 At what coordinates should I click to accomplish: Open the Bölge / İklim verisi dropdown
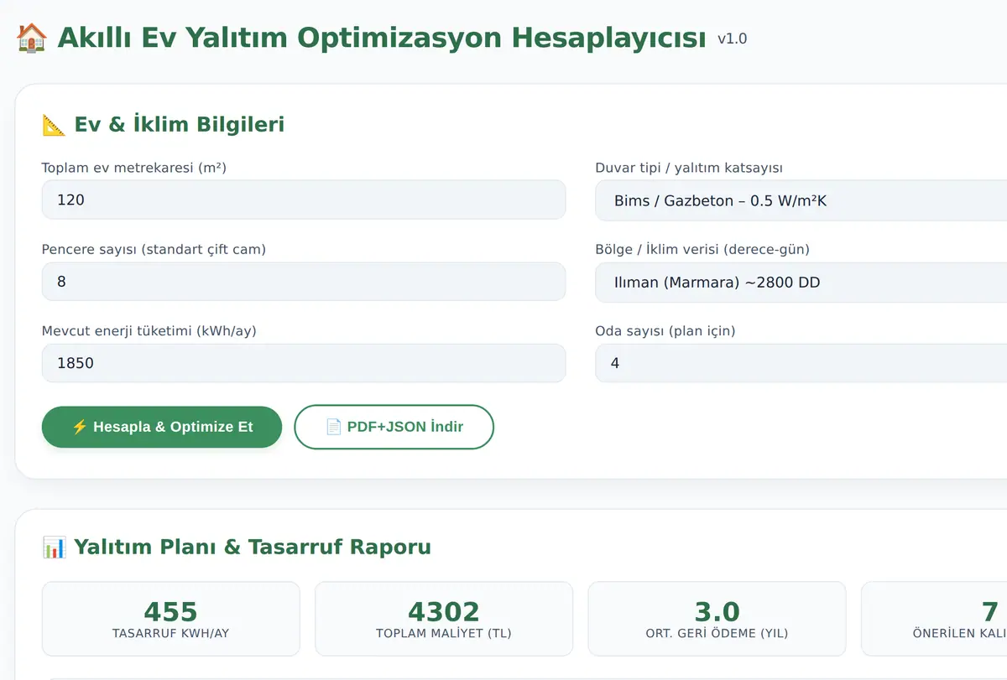point(801,282)
